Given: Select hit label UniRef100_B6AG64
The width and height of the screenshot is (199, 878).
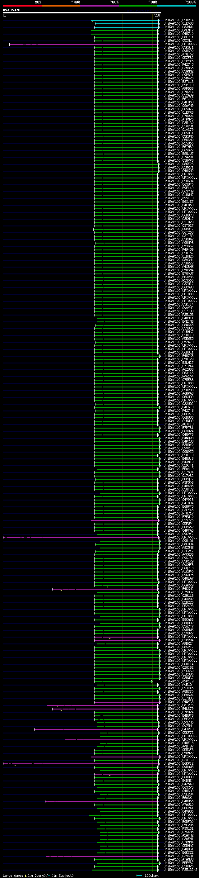Looking at the screenshot, I should (x=178, y=798).
